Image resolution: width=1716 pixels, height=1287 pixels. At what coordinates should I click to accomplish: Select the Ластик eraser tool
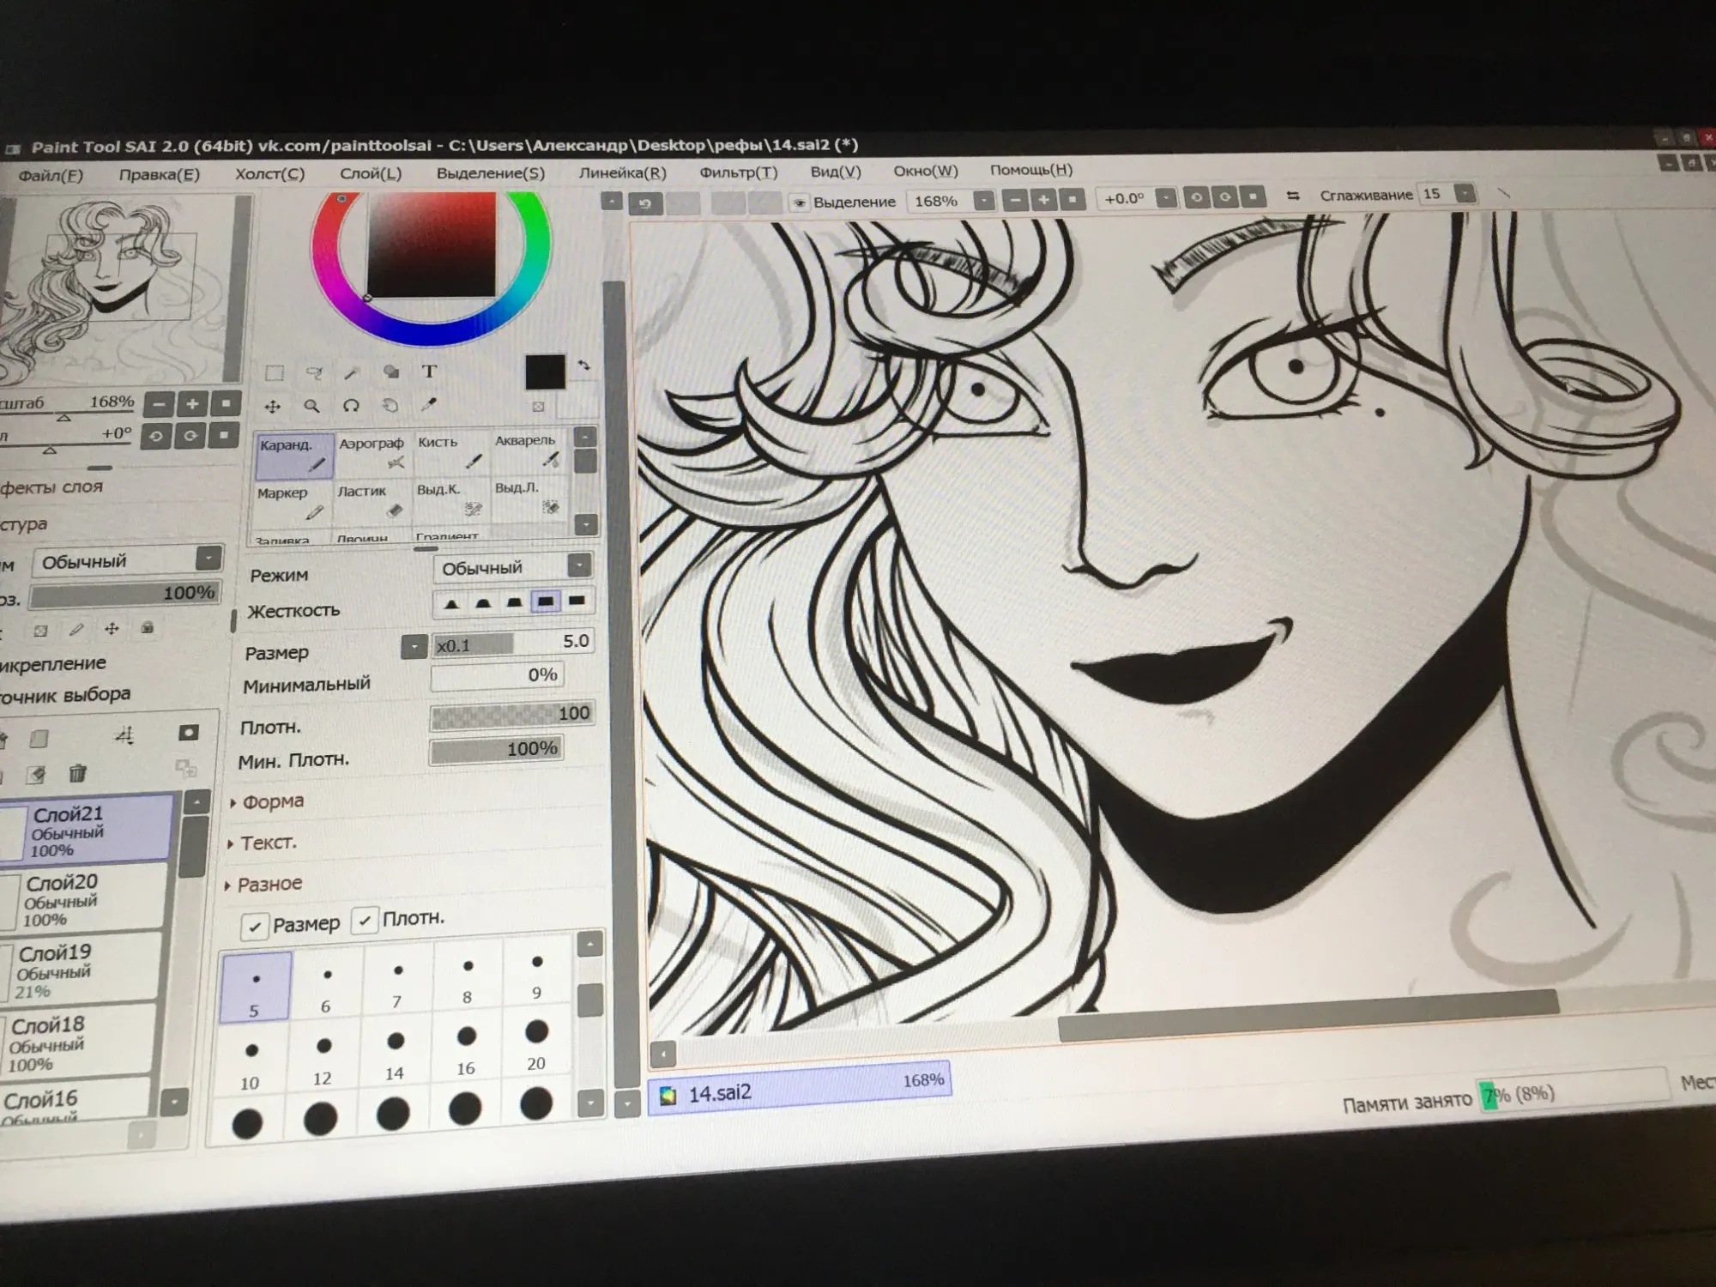tap(371, 502)
